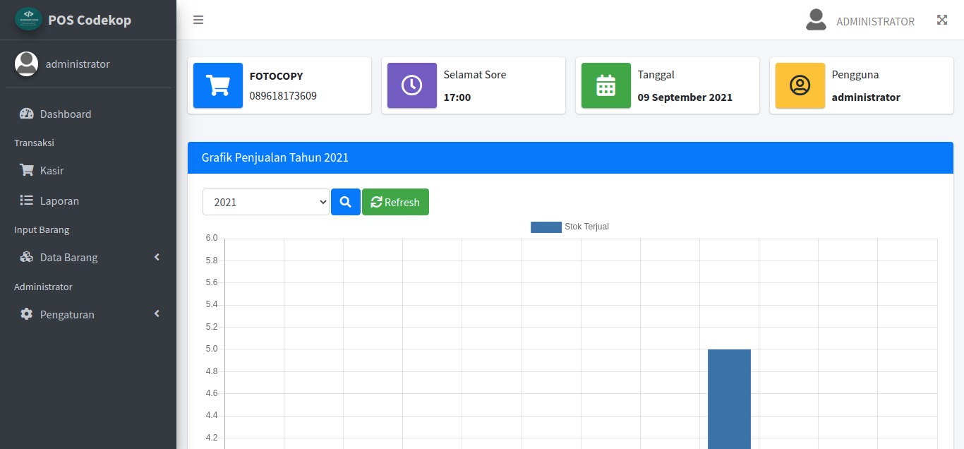Click the blue sales bar in the chart
The width and height of the screenshot is (964, 449).
tap(729, 399)
